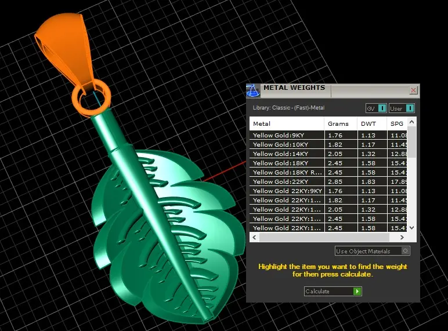Screen dimensions: 448x331
Task: Click the Library: Classic - (Fast)-Metal label
Action: (x=288, y=108)
